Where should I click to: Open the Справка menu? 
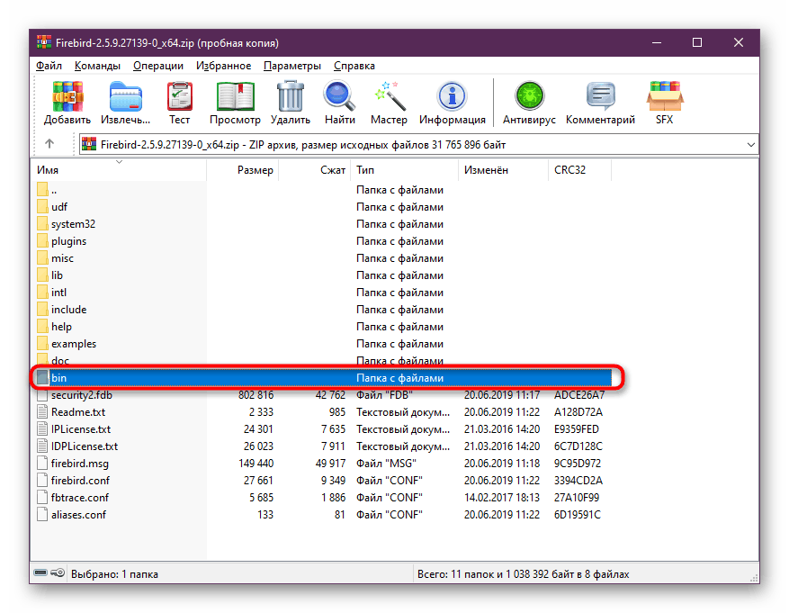point(354,66)
